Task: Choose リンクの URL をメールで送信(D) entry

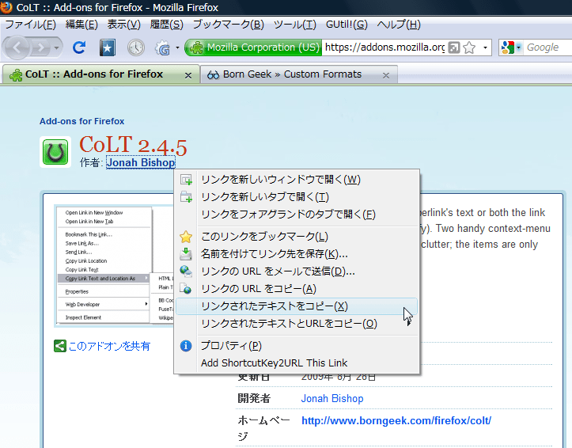Action: [297, 271]
